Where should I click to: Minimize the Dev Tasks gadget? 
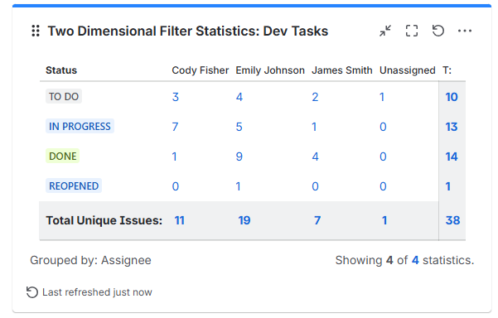coord(385,31)
